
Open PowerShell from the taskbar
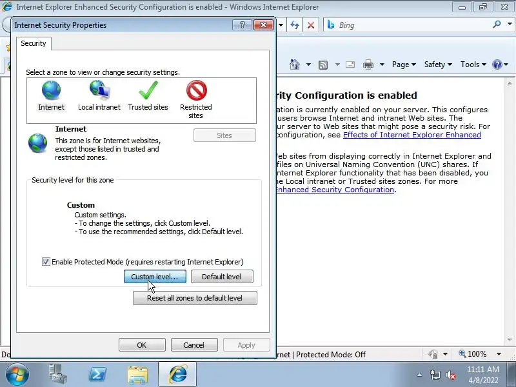[98, 374]
